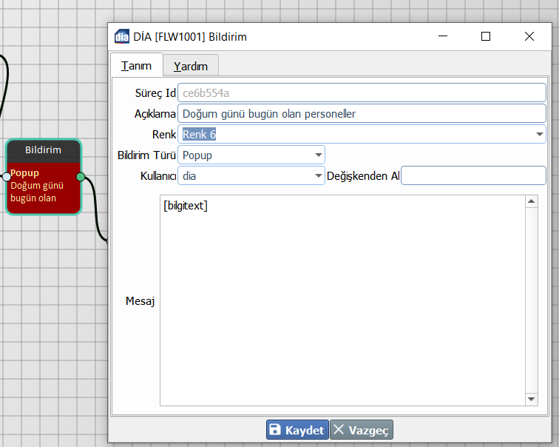Image resolution: width=559 pixels, height=447 pixels.
Task: Open the Kullanıcı dropdown list
Action: pos(318,176)
